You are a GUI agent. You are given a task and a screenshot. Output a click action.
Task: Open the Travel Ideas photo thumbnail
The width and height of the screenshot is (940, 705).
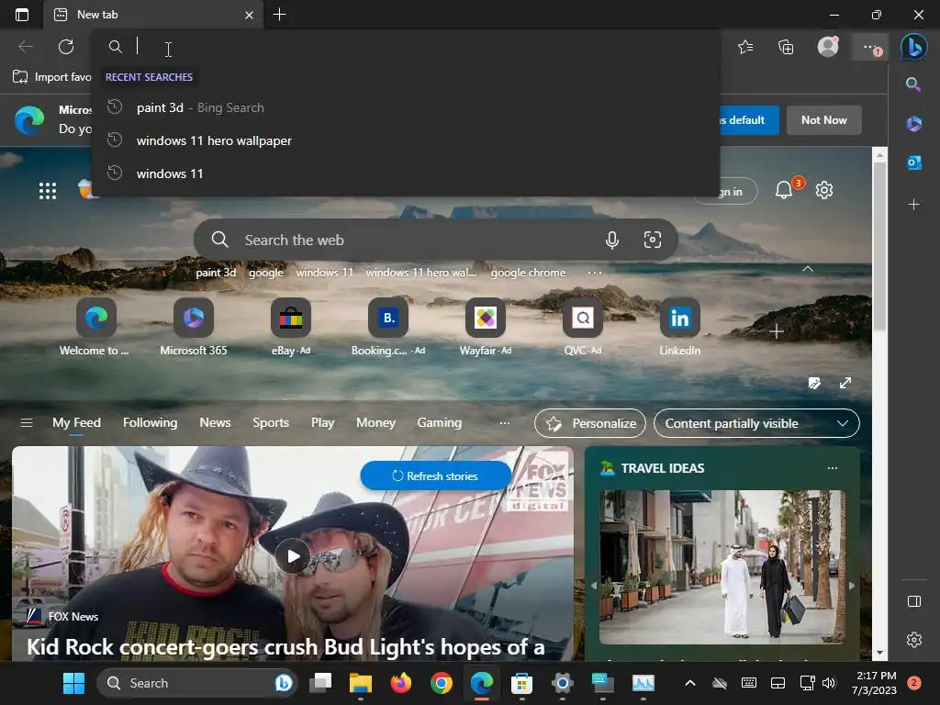pyautogui.click(x=722, y=567)
